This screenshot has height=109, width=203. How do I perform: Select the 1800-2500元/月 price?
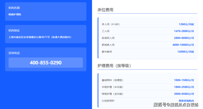pyautogui.click(x=184, y=87)
